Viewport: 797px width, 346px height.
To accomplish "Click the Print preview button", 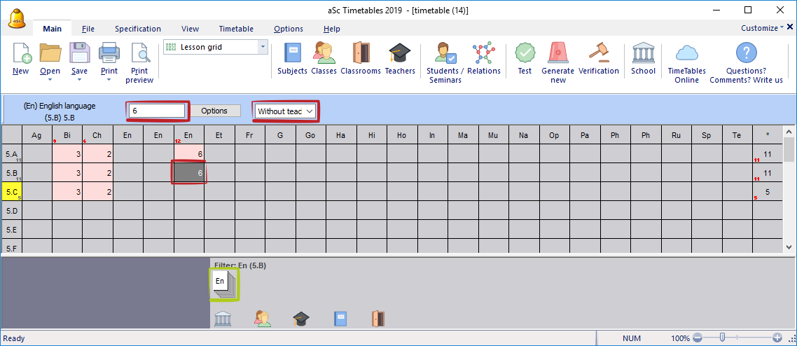I will point(140,62).
